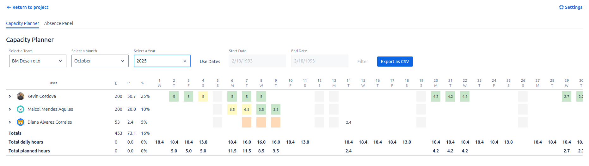Click the Start Date input field
589x166 pixels.
click(x=257, y=61)
